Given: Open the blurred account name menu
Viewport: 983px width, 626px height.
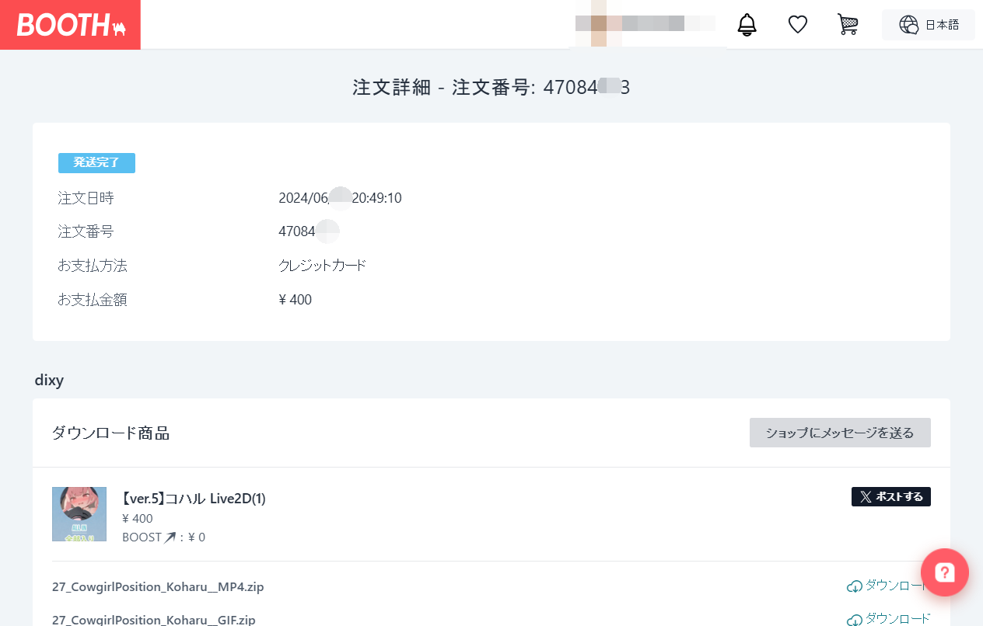Looking at the screenshot, I should click(x=645, y=23).
